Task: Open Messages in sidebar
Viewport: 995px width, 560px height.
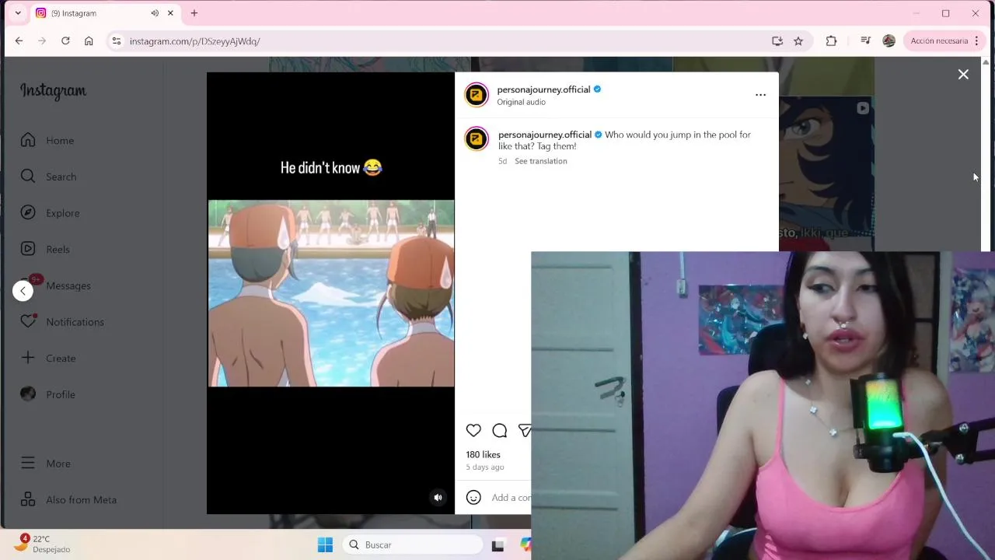Action: (x=56, y=285)
